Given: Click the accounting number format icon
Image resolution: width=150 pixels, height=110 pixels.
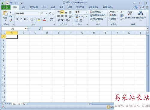Looking at the screenshot, I should tap(77, 16).
